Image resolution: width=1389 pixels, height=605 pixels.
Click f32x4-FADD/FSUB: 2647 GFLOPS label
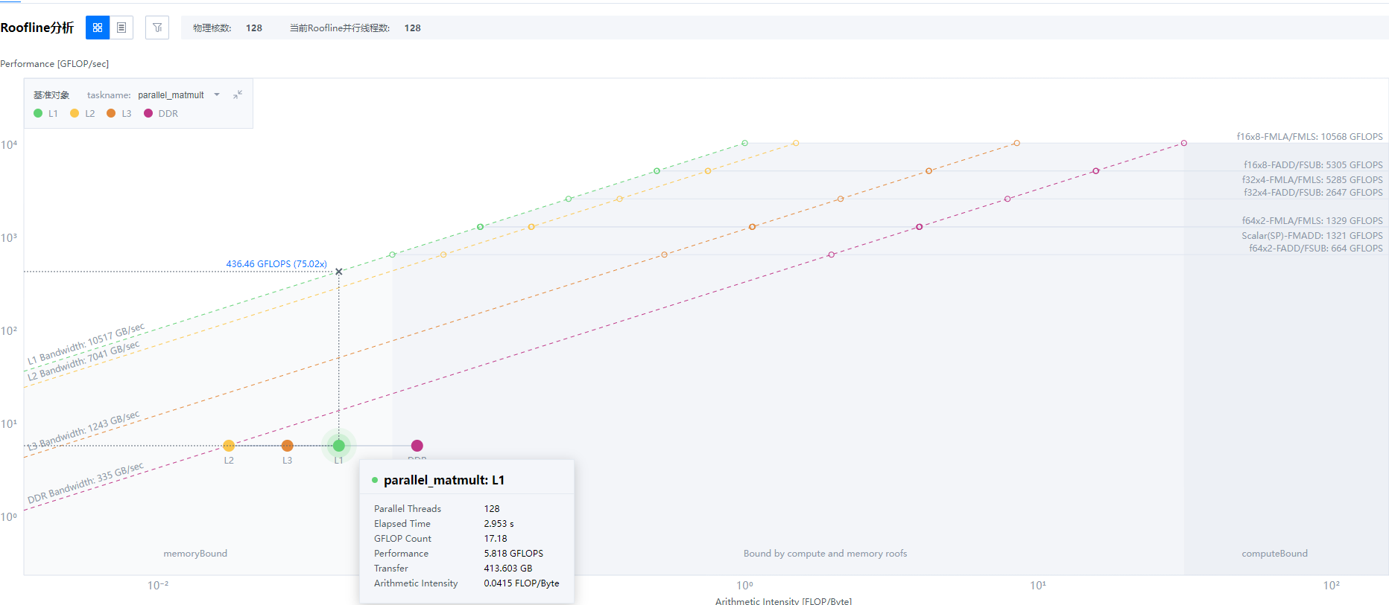click(1313, 193)
